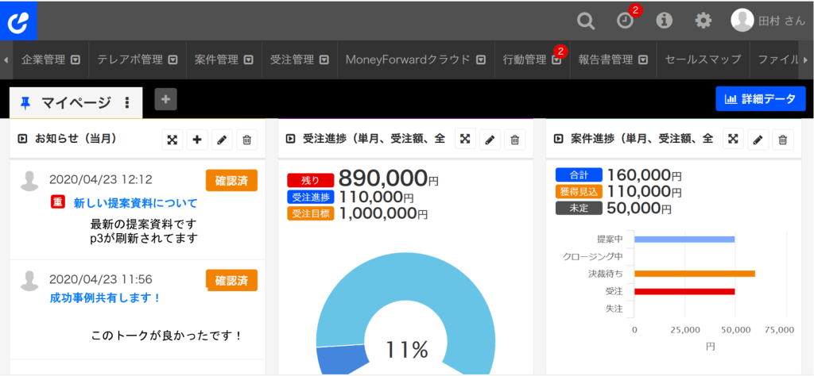814x376 pixels.
Task: Click the orange 決裁待ち bar in chart
Action: [x=694, y=274]
